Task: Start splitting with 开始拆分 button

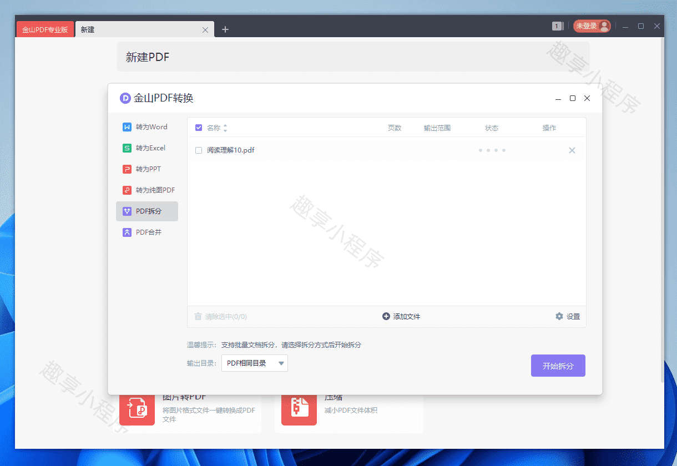Action: point(558,366)
